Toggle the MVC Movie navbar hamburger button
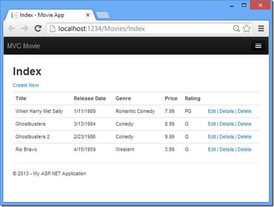 click(x=258, y=46)
